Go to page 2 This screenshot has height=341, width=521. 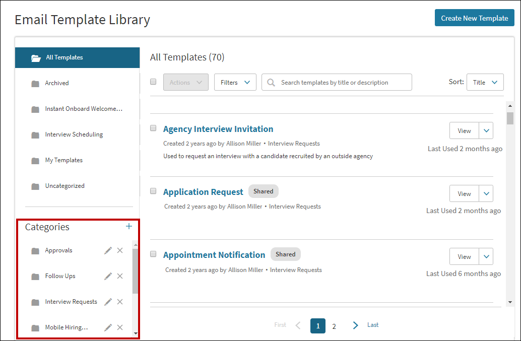point(334,326)
